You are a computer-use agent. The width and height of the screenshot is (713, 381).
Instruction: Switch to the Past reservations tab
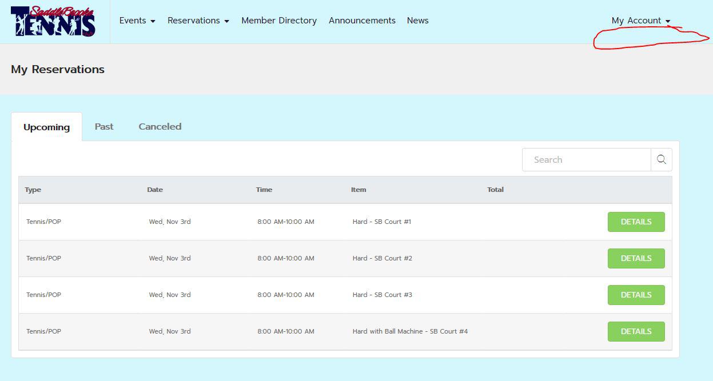click(104, 127)
